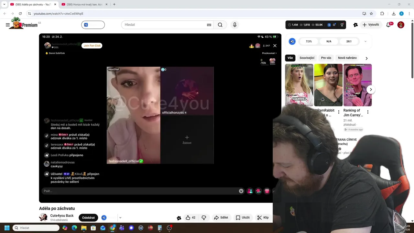Select the Pro vás filter chip

(x=326, y=58)
